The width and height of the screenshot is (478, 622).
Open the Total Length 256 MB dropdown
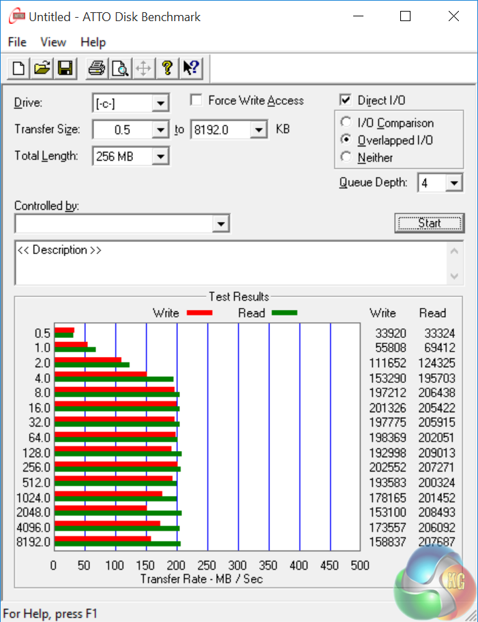coord(160,156)
